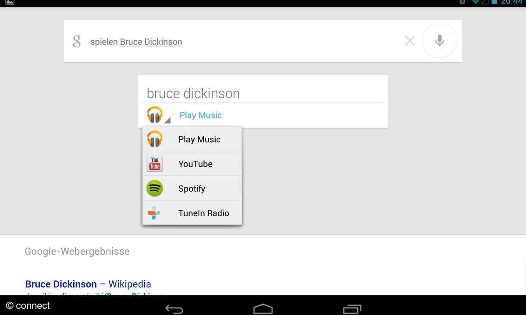Show recent apps from the navigation bar
The height and width of the screenshot is (315, 526).
[x=352, y=309]
